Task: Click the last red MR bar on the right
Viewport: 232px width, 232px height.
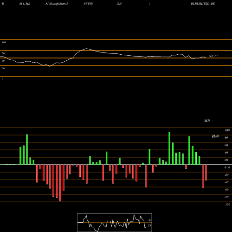Action: (x=206, y=173)
